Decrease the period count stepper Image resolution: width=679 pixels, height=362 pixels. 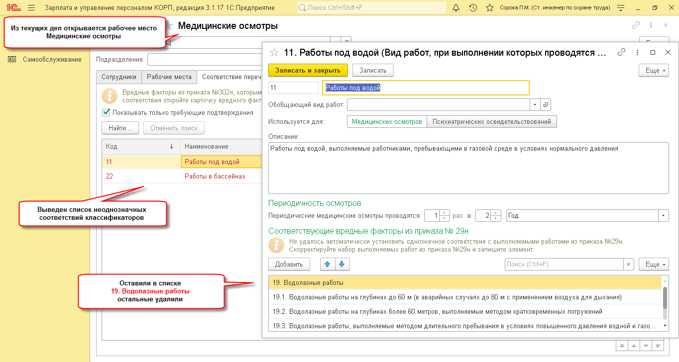tap(497, 219)
